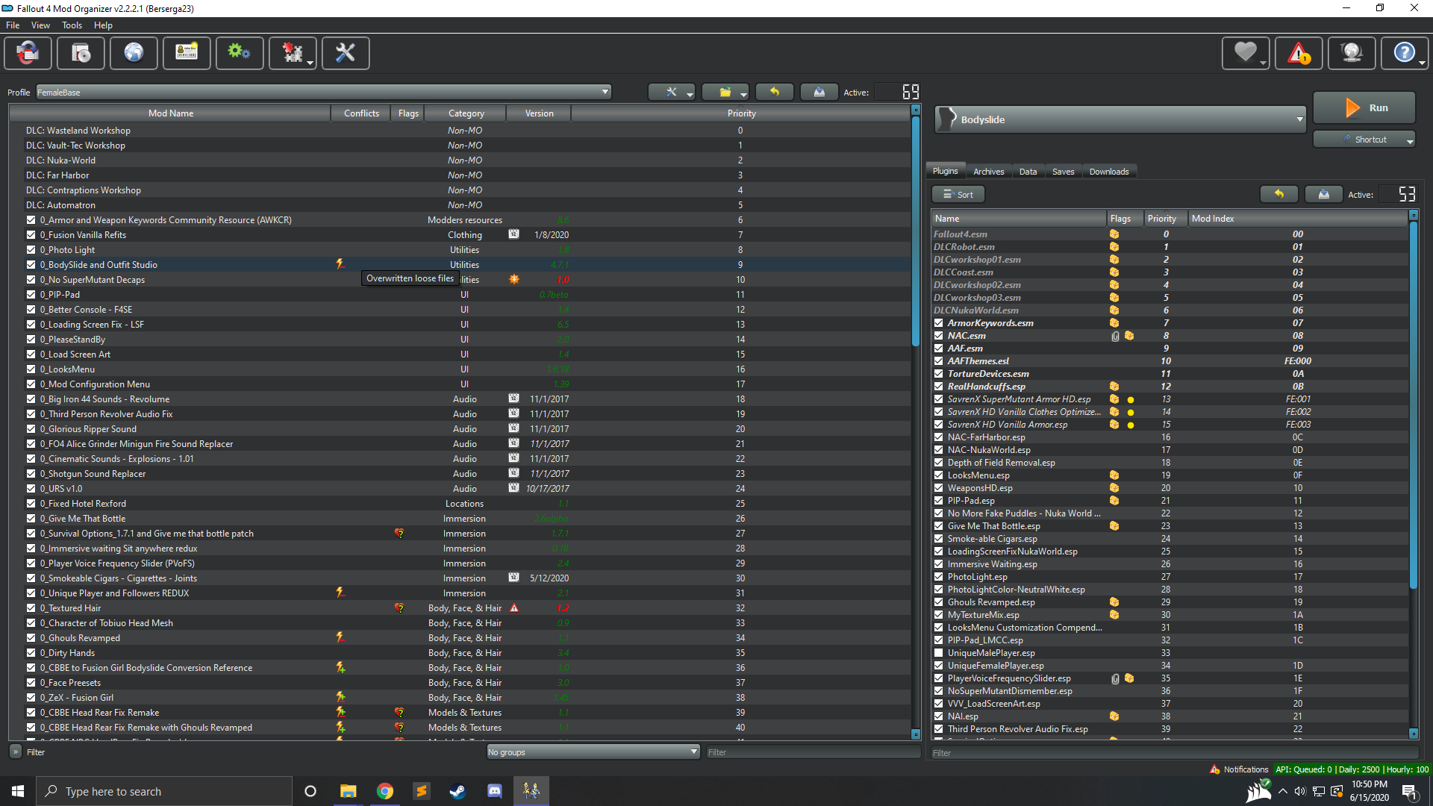This screenshot has width=1433, height=806.
Task: Switch to the Downloads tab
Action: (x=1109, y=172)
